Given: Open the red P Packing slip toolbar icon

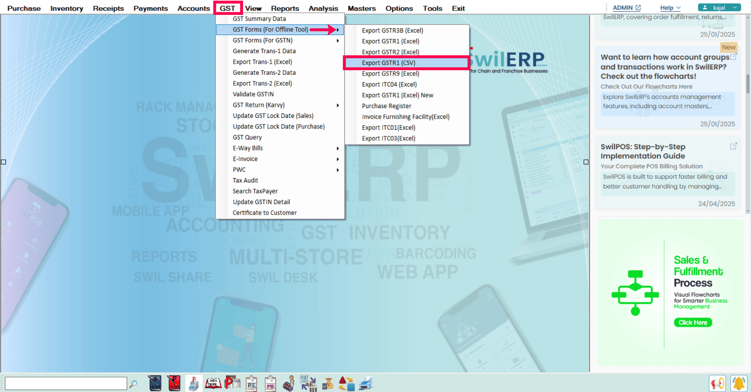Looking at the screenshot, I should click(x=174, y=383).
